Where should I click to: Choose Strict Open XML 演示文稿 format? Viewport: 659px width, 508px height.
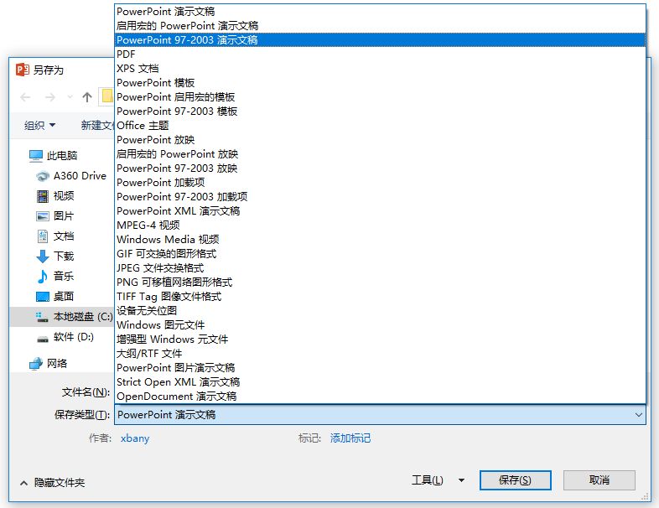(380, 383)
